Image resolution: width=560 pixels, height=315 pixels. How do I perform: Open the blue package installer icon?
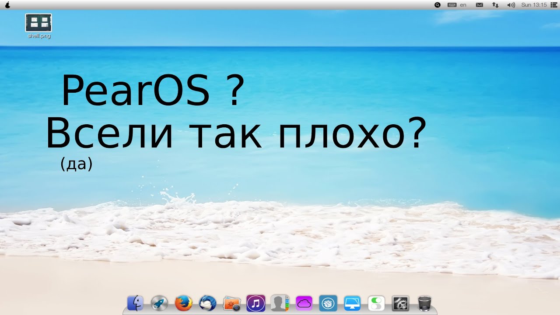[x=328, y=303]
